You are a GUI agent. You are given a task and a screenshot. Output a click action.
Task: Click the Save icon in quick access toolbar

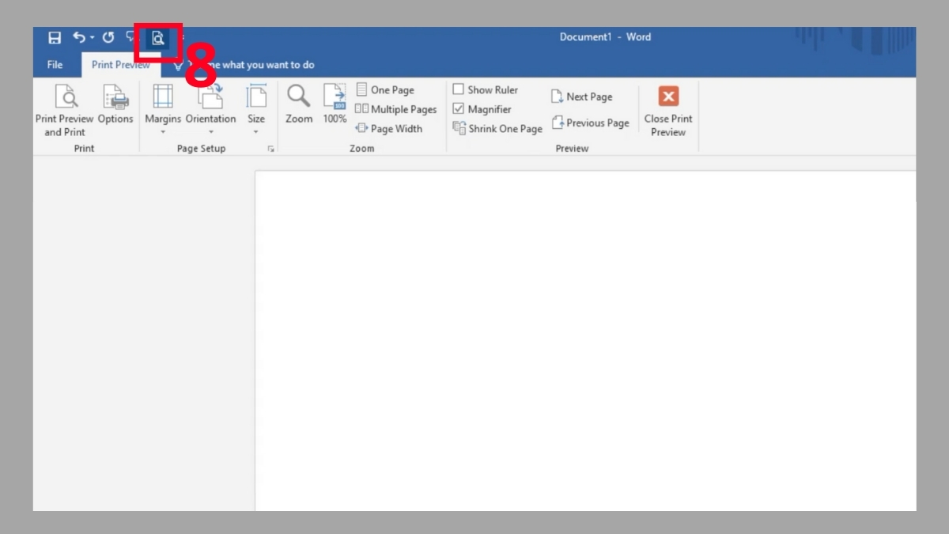(54, 37)
